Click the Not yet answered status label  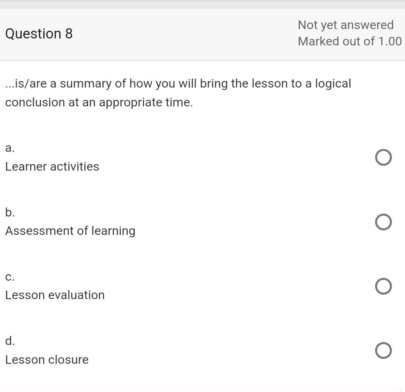point(346,25)
